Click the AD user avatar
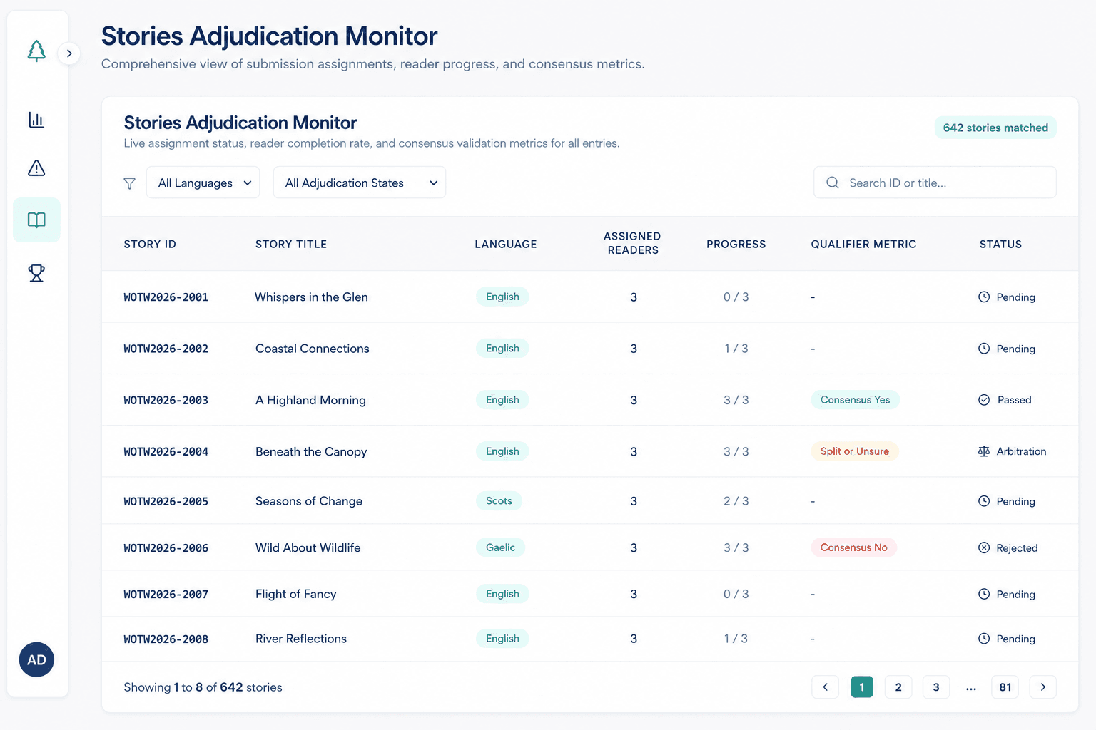Image resolution: width=1096 pixels, height=730 pixels. pyautogui.click(x=36, y=659)
